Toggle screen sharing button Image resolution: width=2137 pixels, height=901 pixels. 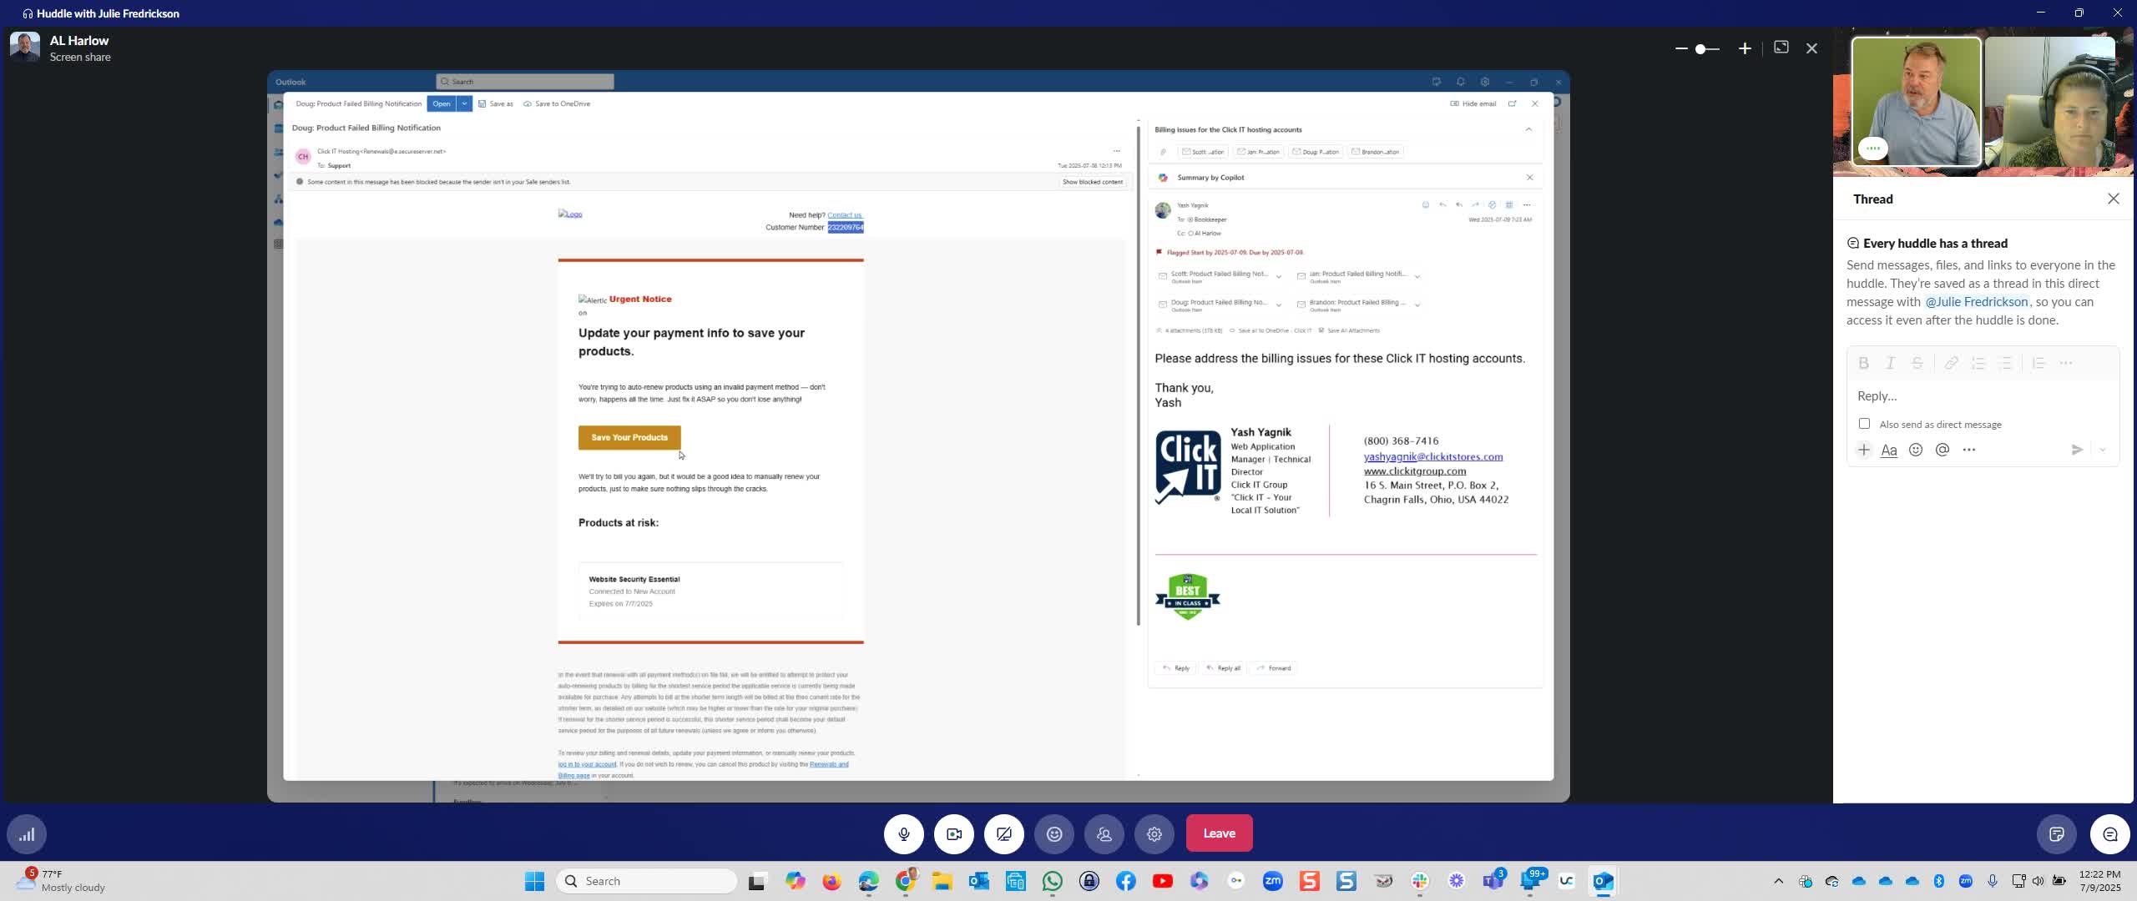[1004, 833]
